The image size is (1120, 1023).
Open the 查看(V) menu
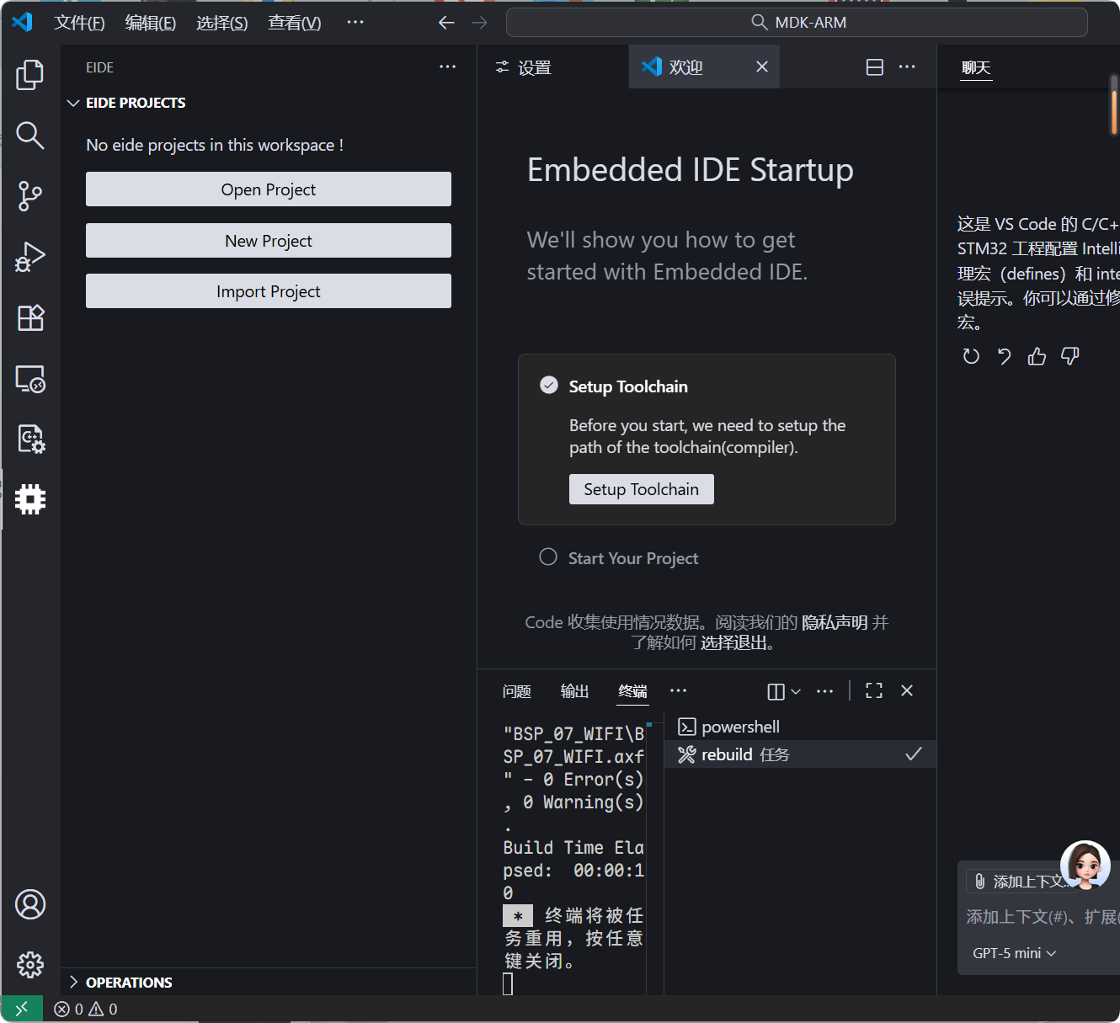[295, 23]
